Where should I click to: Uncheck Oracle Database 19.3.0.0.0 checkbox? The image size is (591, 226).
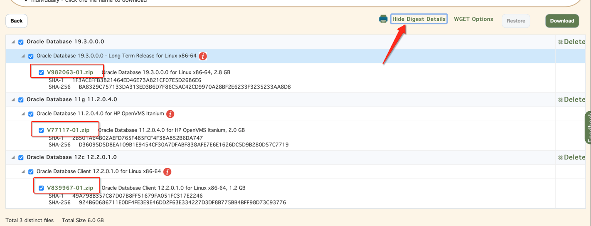21,42
